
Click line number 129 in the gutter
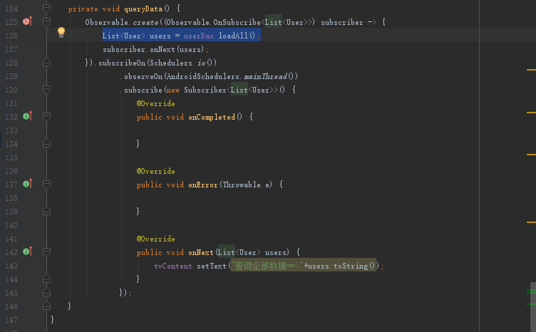pos(11,76)
